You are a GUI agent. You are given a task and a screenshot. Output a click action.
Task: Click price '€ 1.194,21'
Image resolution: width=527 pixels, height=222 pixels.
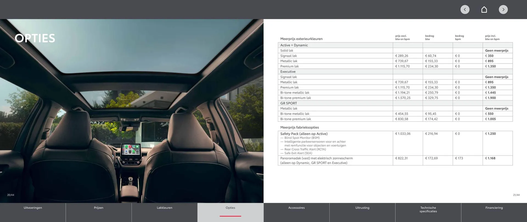[x=402, y=93]
